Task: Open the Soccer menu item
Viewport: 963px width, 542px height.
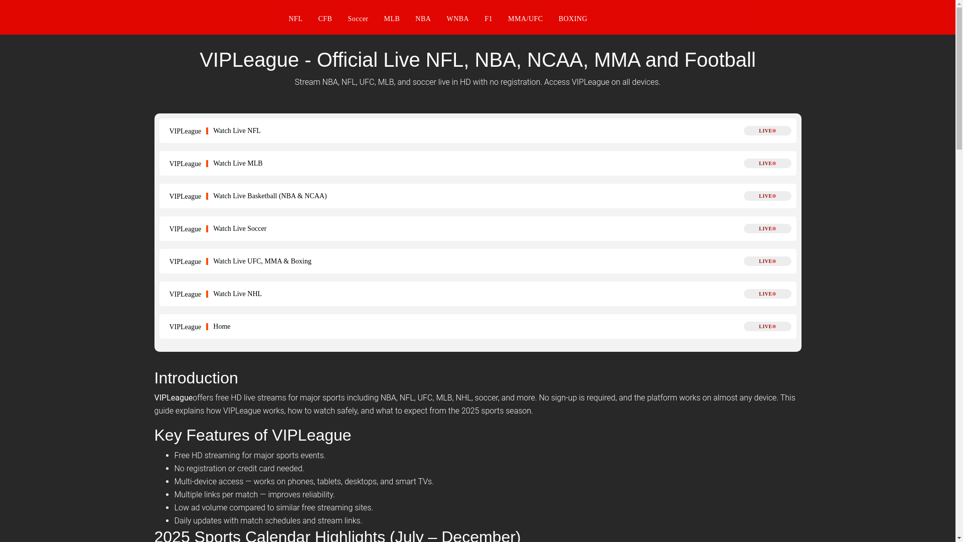Action: 358,19
